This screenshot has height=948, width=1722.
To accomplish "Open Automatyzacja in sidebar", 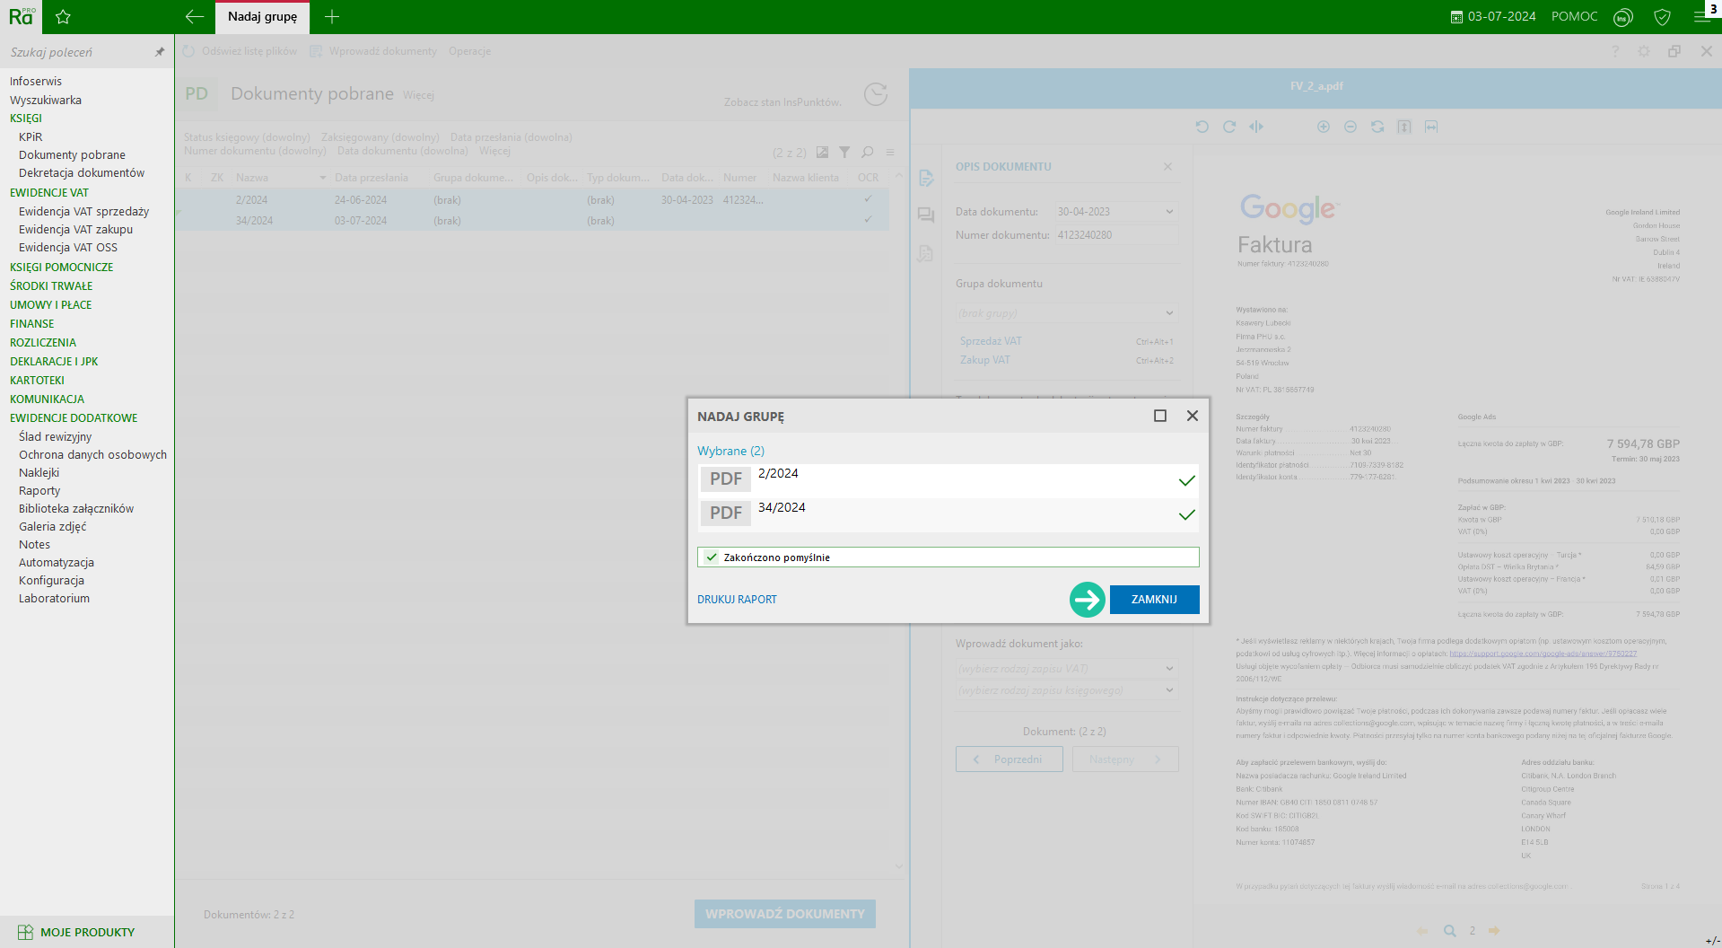I will pos(57,562).
